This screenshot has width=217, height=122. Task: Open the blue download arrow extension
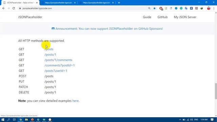[x=191, y=8]
